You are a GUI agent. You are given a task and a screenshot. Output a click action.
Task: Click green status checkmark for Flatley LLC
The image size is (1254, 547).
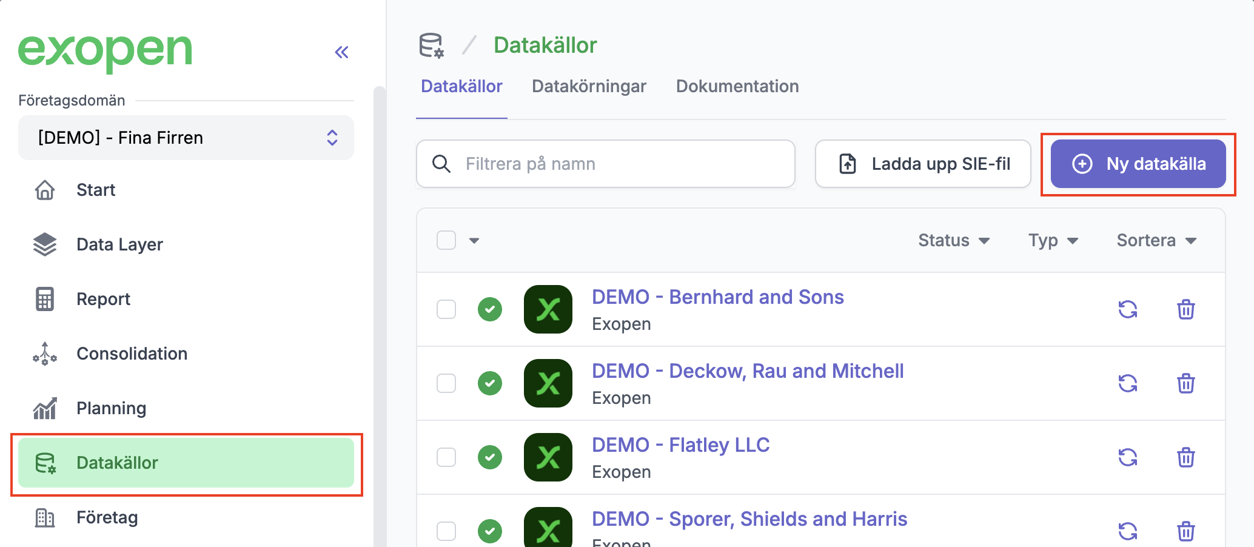click(489, 457)
